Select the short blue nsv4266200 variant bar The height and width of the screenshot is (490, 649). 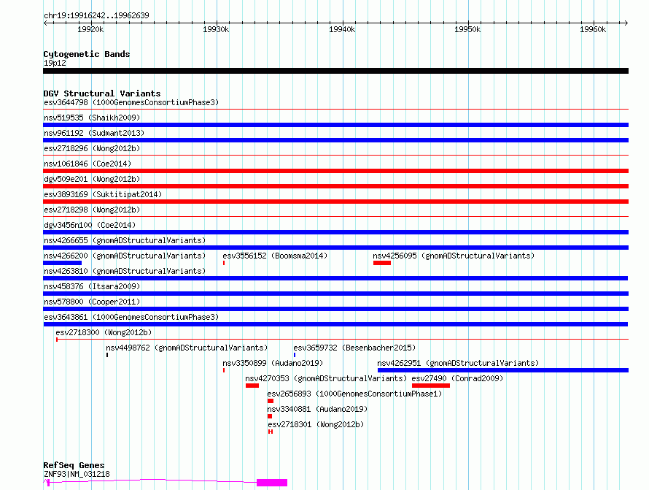click(63, 263)
